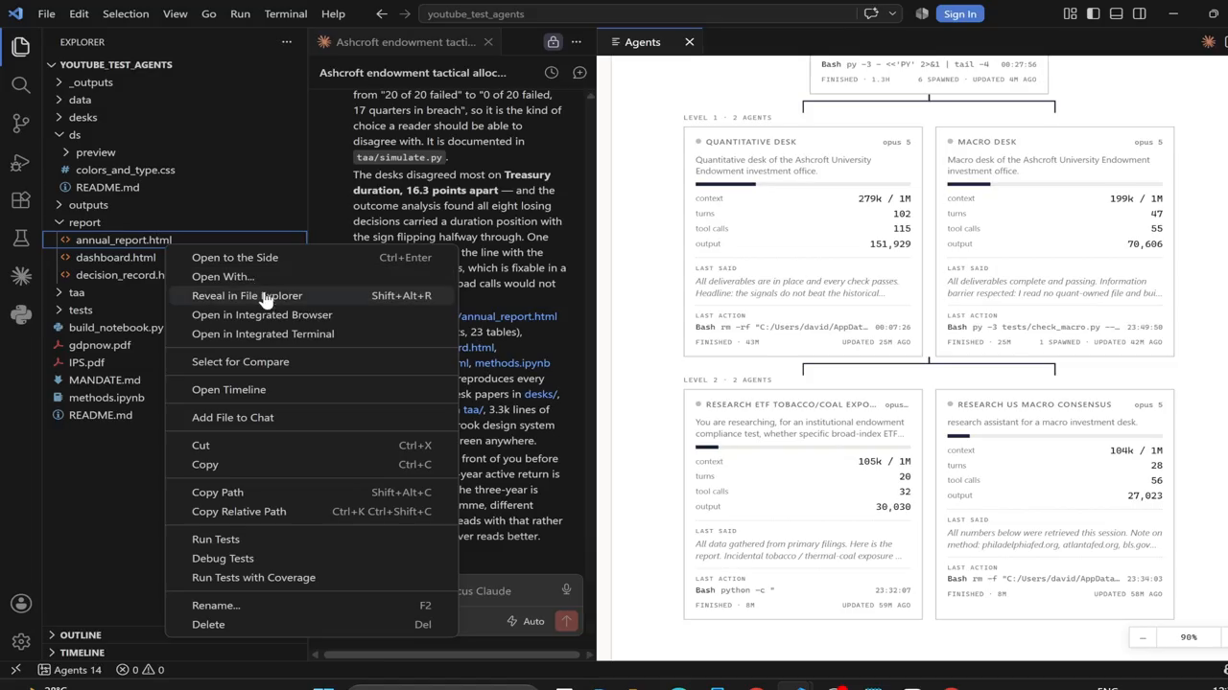Open the Claude starburst view in activity bar
This screenshot has width=1228, height=690.
click(21, 276)
